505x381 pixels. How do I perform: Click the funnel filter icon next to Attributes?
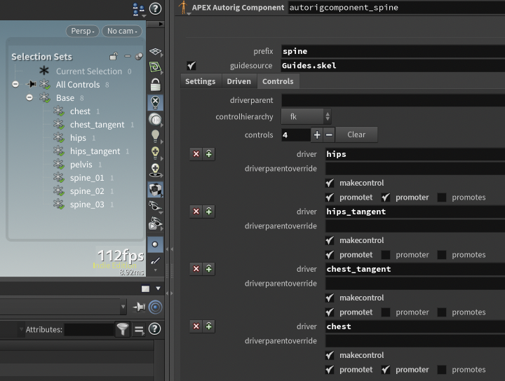click(123, 329)
